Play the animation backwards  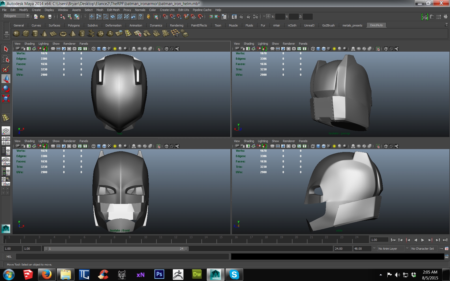tap(415, 240)
